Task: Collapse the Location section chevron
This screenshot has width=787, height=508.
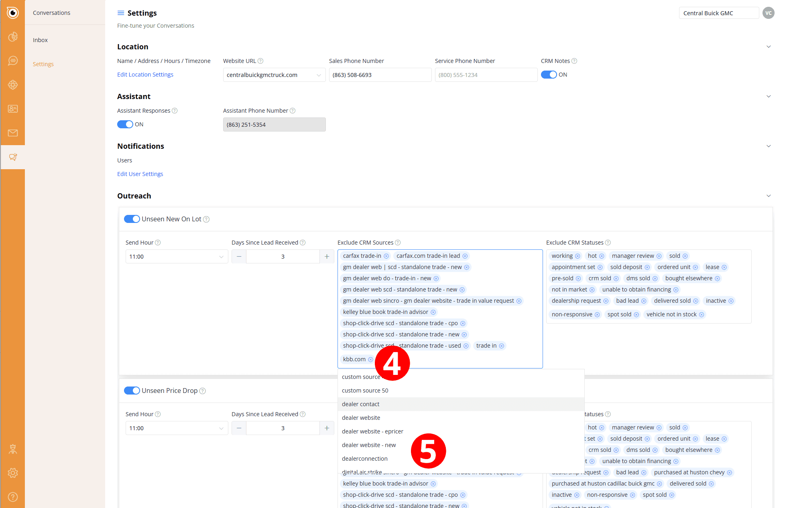Action: point(768,47)
